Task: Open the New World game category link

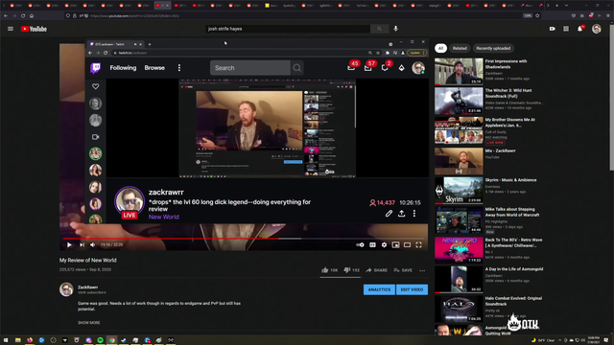Action: pyautogui.click(x=164, y=217)
